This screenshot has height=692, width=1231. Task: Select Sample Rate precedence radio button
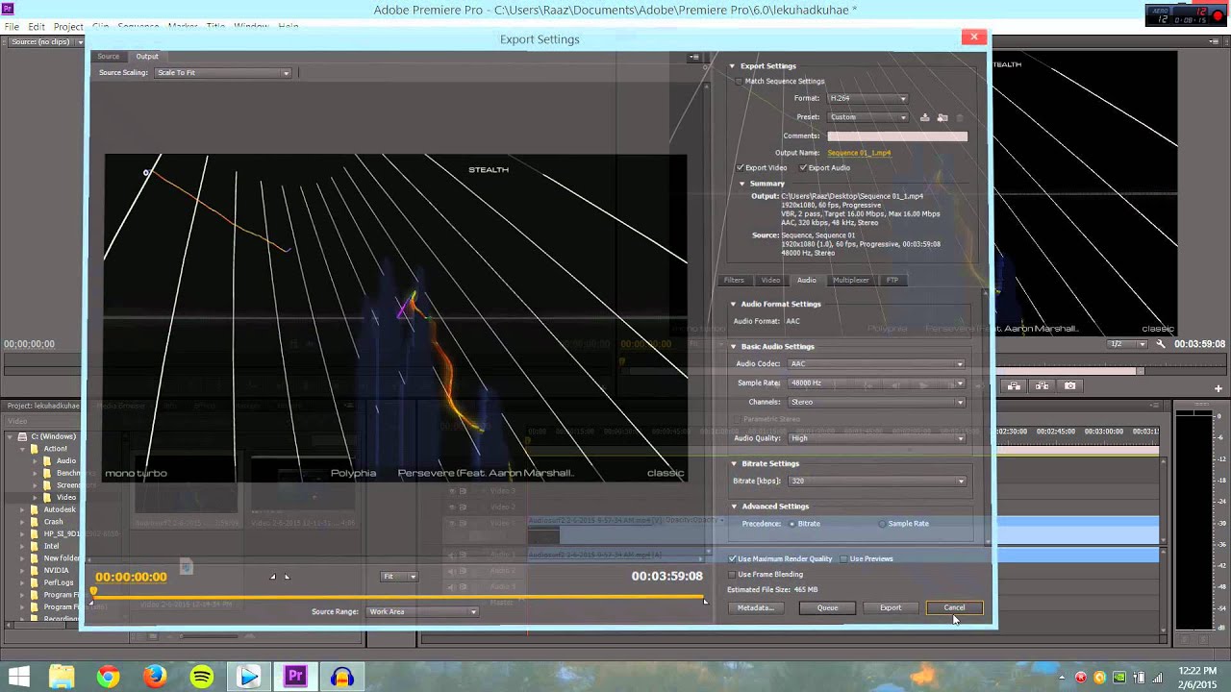[882, 524]
